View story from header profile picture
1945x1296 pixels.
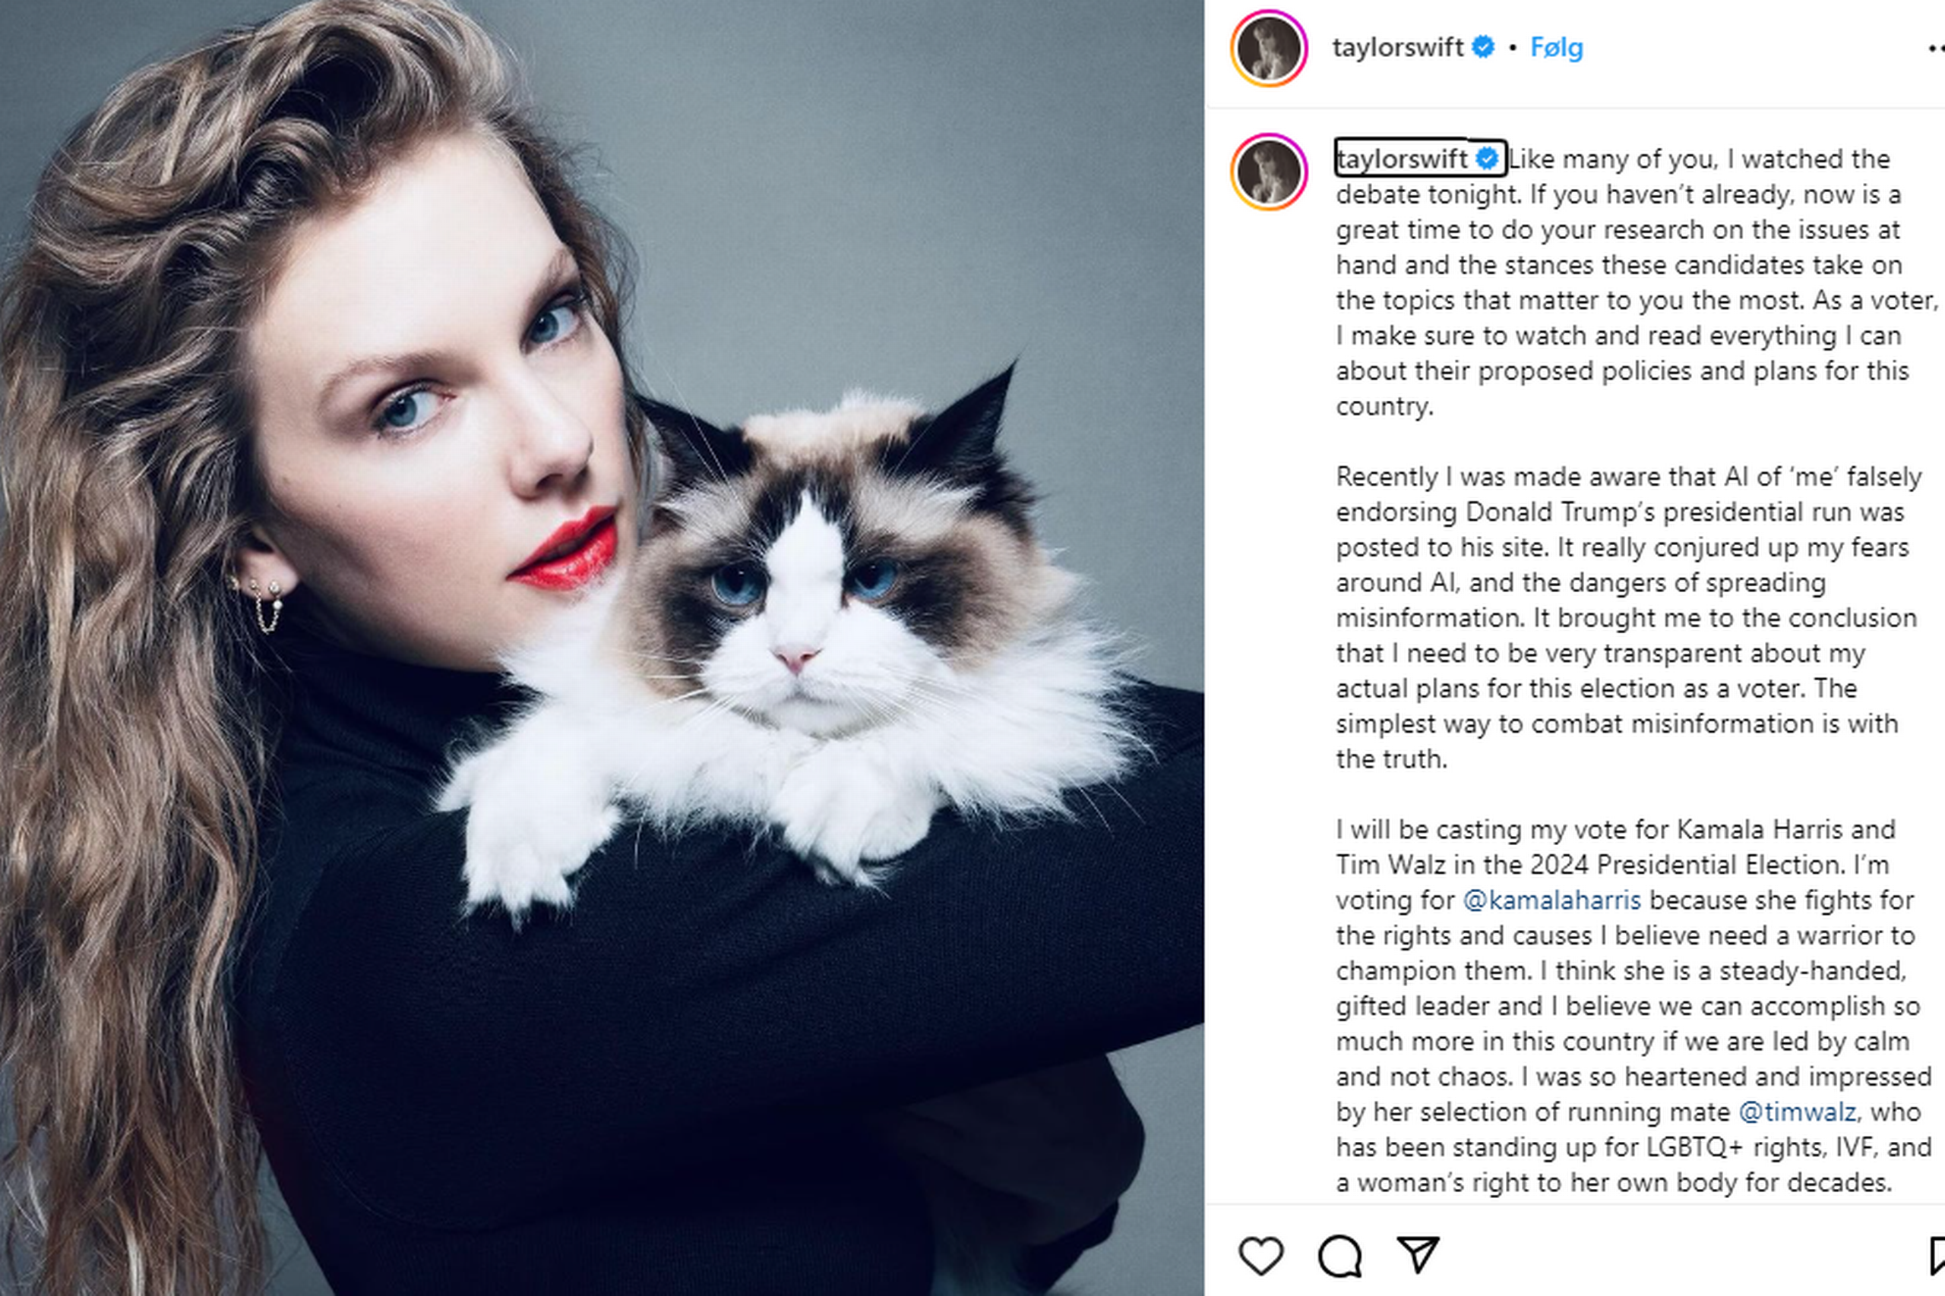pyautogui.click(x=1269, y=48)
